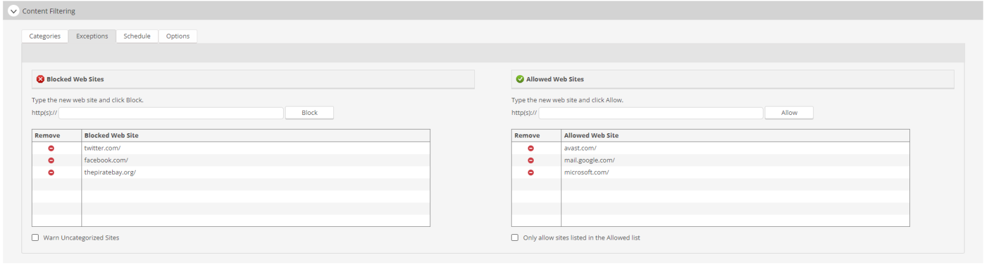Viewport: 989px width, 269px height.
Task: Remove avast.com/ from allowed sites
Action: [x=531, y=149]
